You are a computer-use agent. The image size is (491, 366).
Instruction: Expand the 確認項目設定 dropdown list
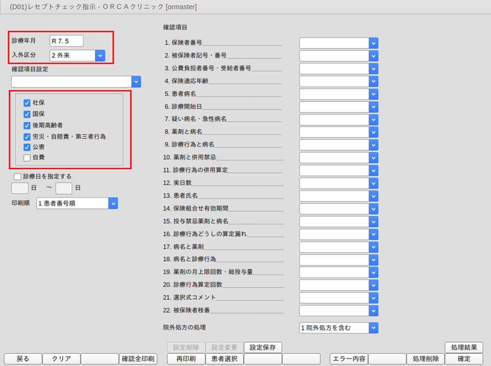point(136,82)
